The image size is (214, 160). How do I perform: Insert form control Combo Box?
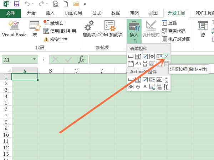[x=138, y=56]
